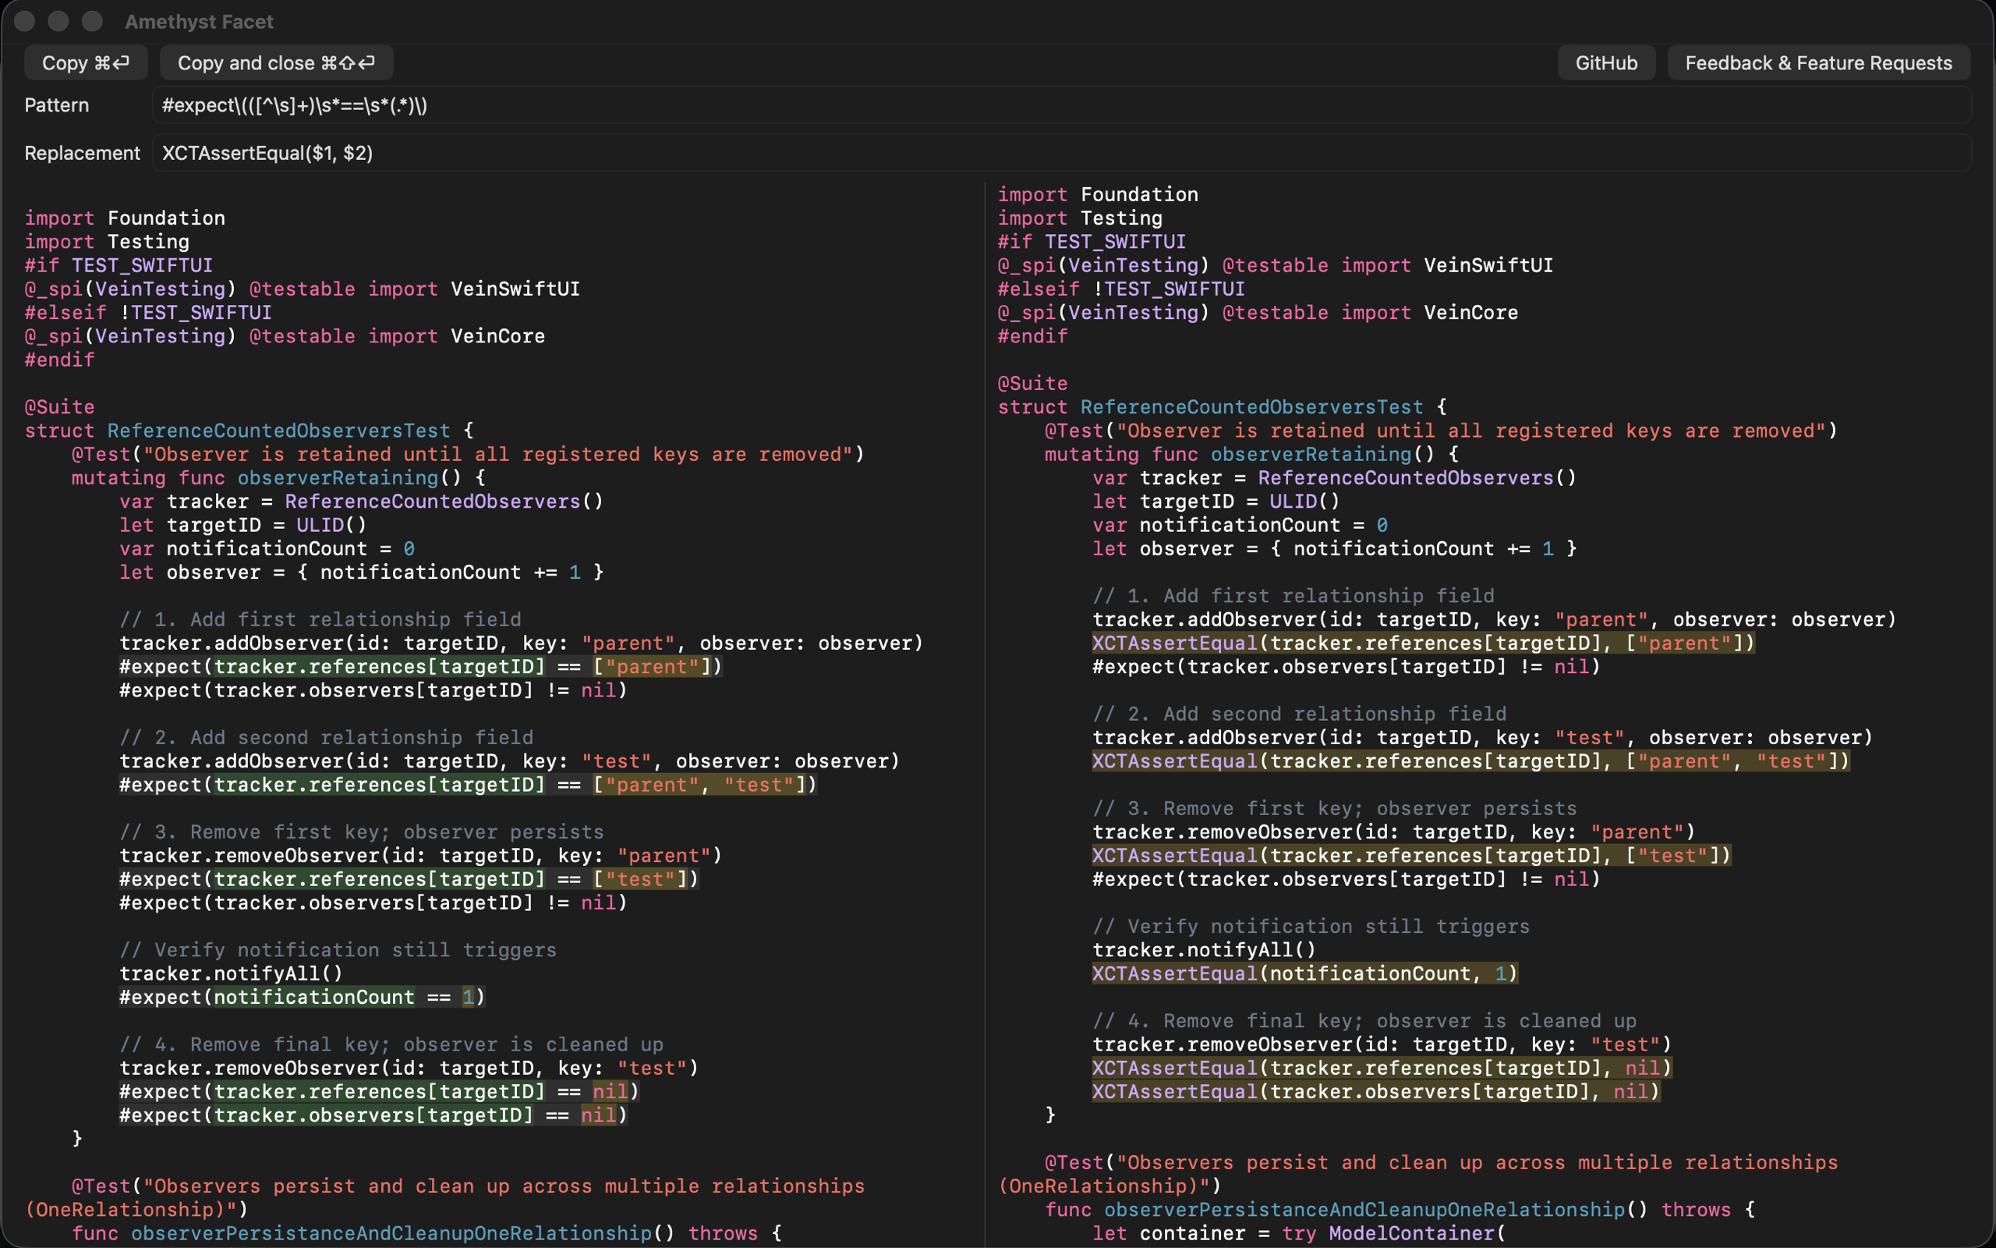1996x1248 pixels.
Task: Click the red close window button
Action: (25, 22)
